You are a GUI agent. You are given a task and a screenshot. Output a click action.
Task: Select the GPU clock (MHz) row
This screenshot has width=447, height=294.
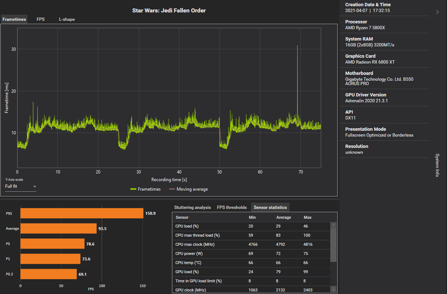(x=251, y=290)
